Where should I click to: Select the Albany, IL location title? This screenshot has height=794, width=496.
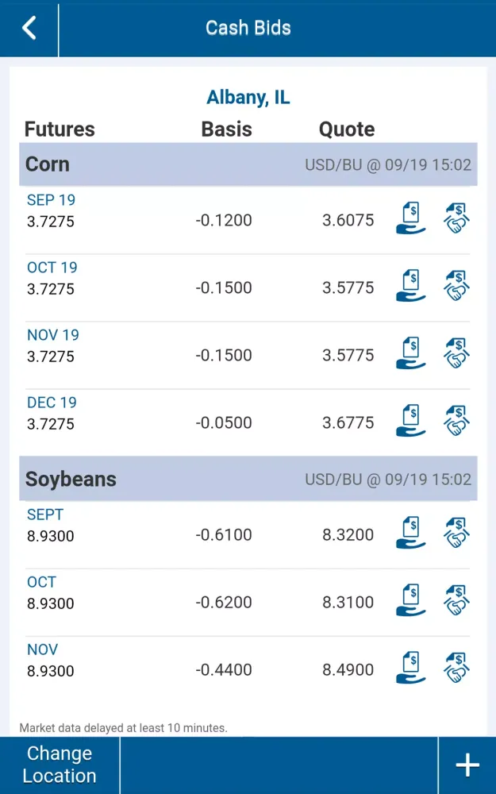pyautogui.click(x=248, y=97)
